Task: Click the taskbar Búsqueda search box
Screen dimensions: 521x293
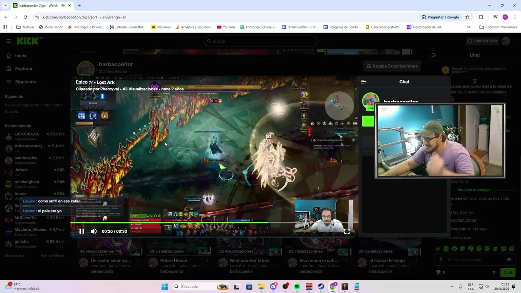Action: click(201, 286)
